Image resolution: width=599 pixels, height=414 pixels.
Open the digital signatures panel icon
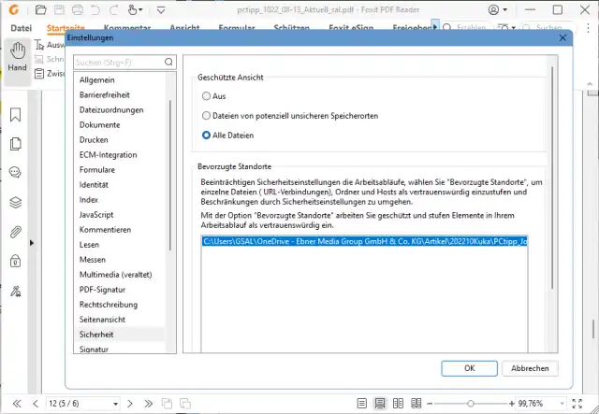pyautogui.click(x=15, y=291)
